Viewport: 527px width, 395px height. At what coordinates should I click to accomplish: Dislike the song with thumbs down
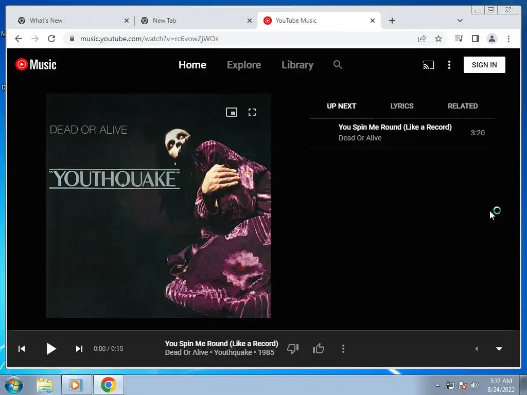[x=293, y=349]
